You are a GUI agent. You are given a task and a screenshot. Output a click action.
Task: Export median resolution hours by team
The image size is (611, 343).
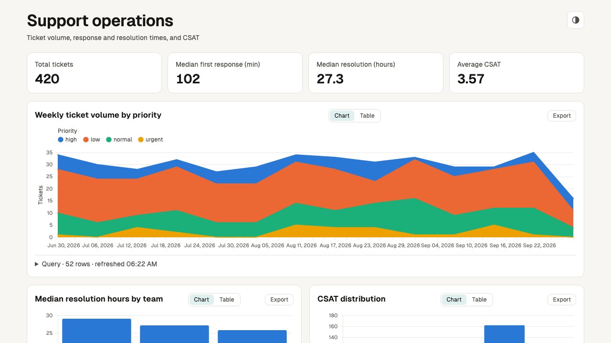pos(279,300)
